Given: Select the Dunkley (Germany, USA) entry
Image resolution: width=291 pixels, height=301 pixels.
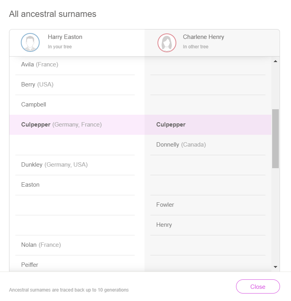Looking at the screenshot, I should (x=54, y=165).
